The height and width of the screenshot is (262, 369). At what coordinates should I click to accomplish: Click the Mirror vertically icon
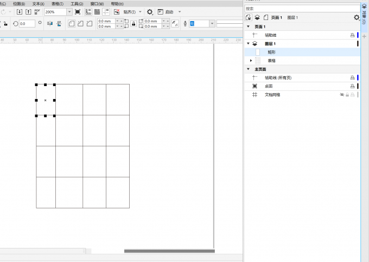pos(59,23)
